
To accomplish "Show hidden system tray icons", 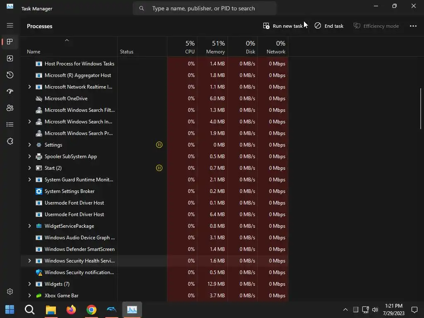I will coord(345,310).
